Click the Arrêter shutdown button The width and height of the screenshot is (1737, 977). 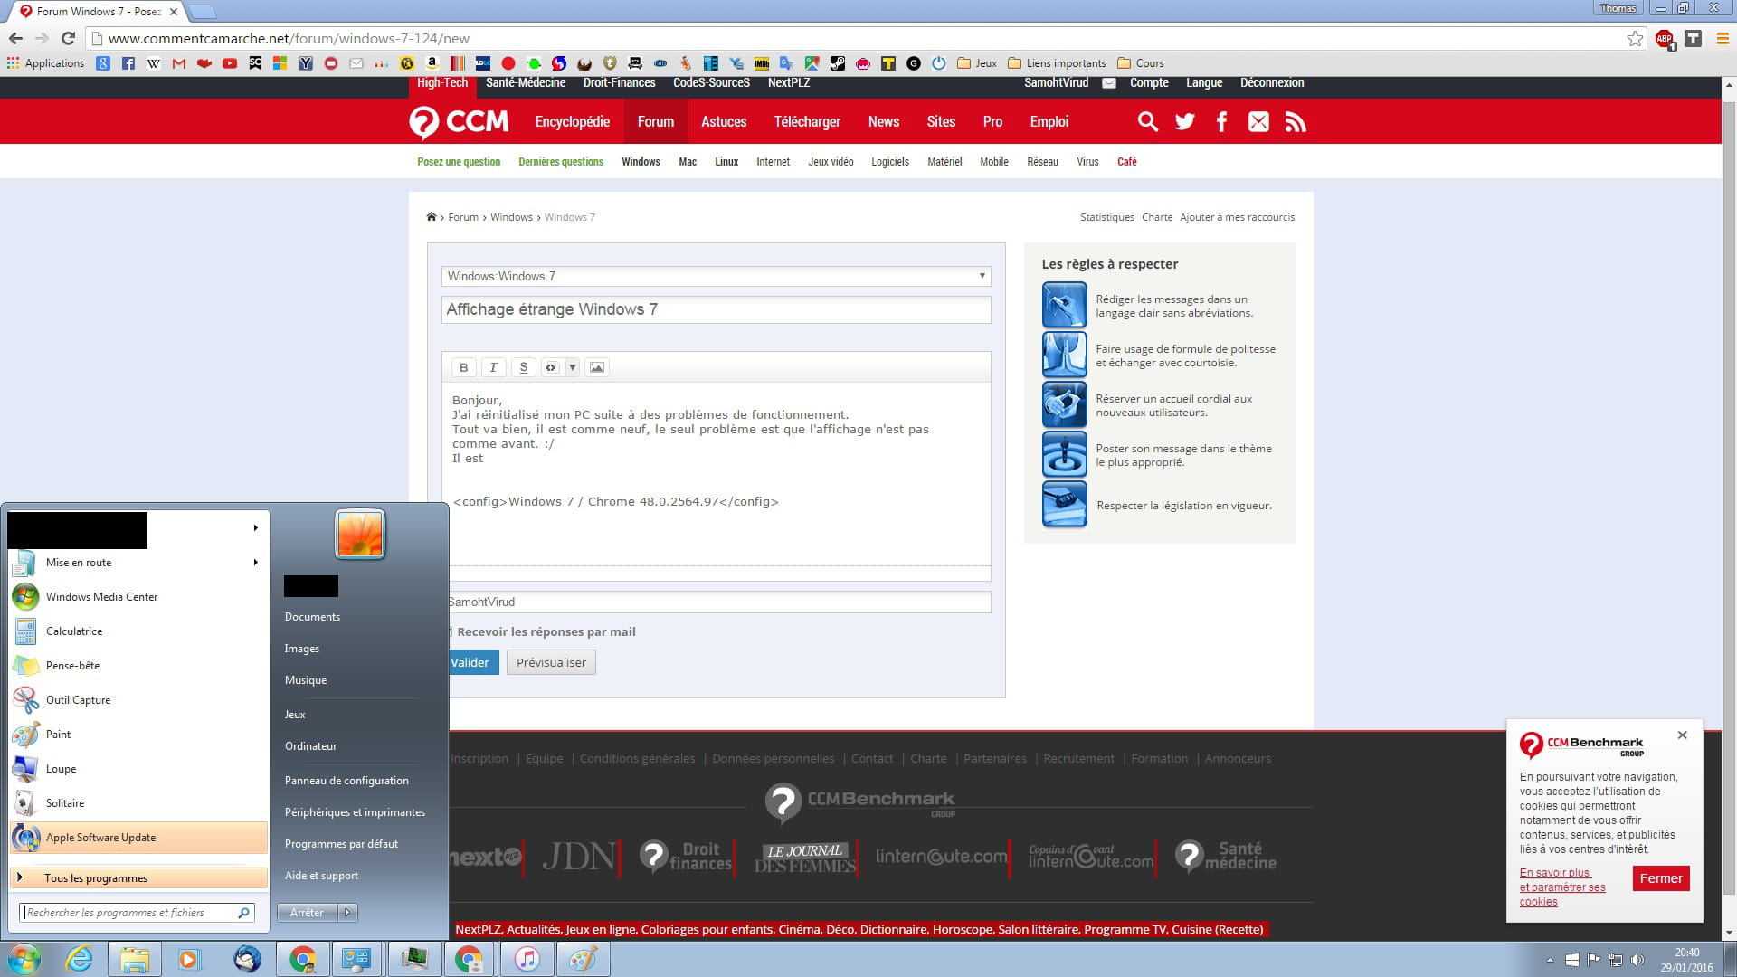pyautogui.click(x=307, y=913)
